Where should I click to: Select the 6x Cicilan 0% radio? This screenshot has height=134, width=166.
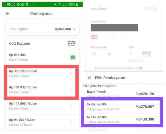tap(157, 119)
